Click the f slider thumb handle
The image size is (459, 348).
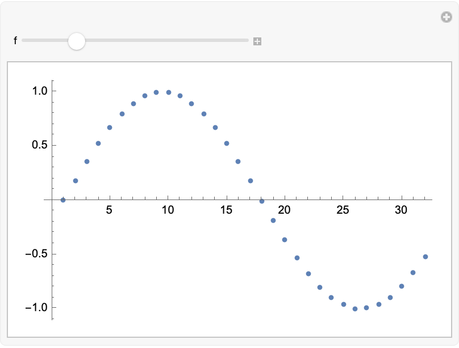[76, 41]
